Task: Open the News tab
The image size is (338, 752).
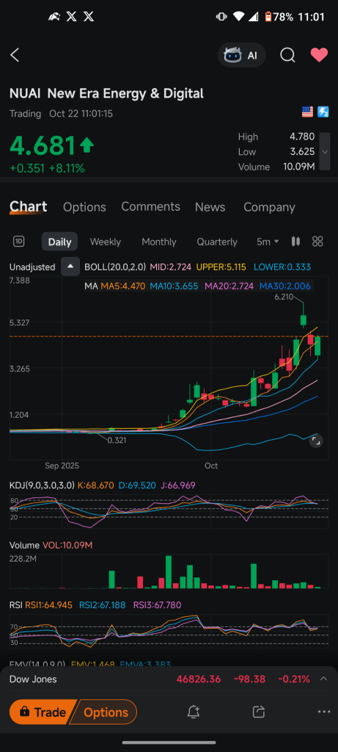Action: click(210, 207)
